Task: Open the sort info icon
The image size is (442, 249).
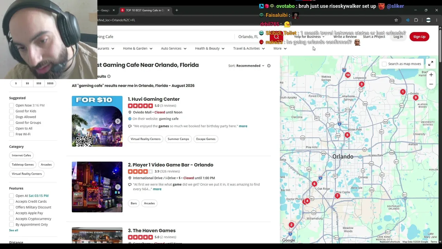Action: click(269, 66)
